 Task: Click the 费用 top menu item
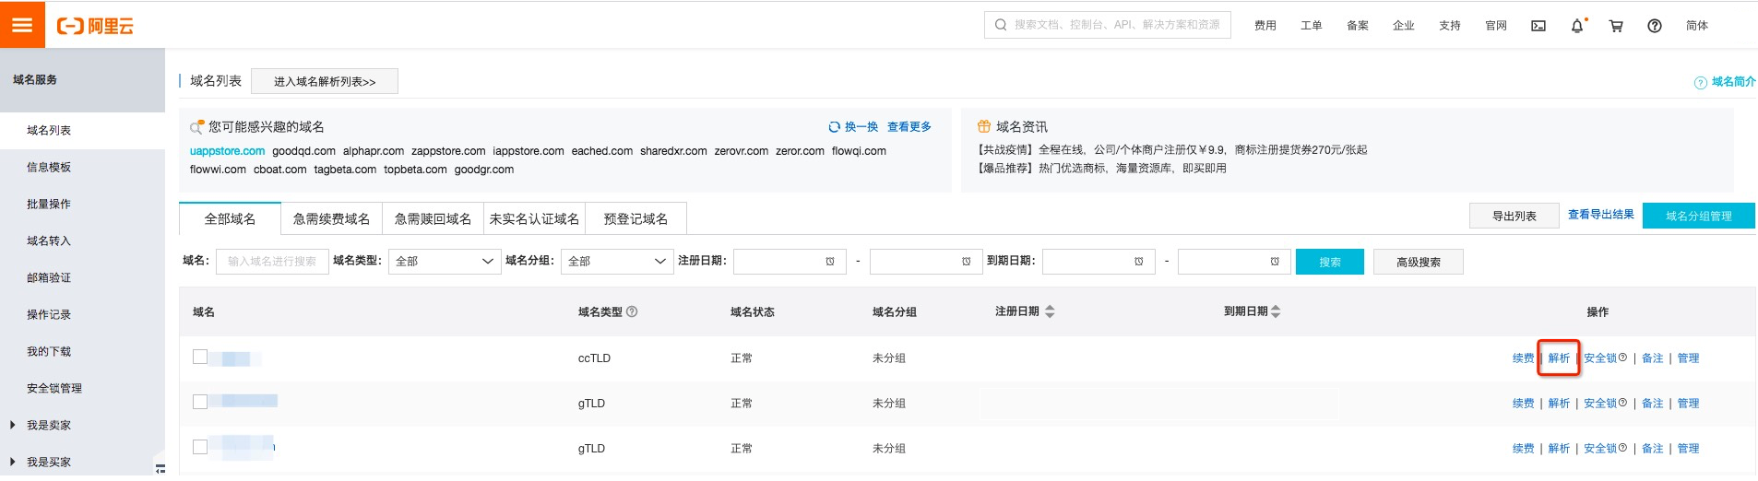click(1265, 26)
